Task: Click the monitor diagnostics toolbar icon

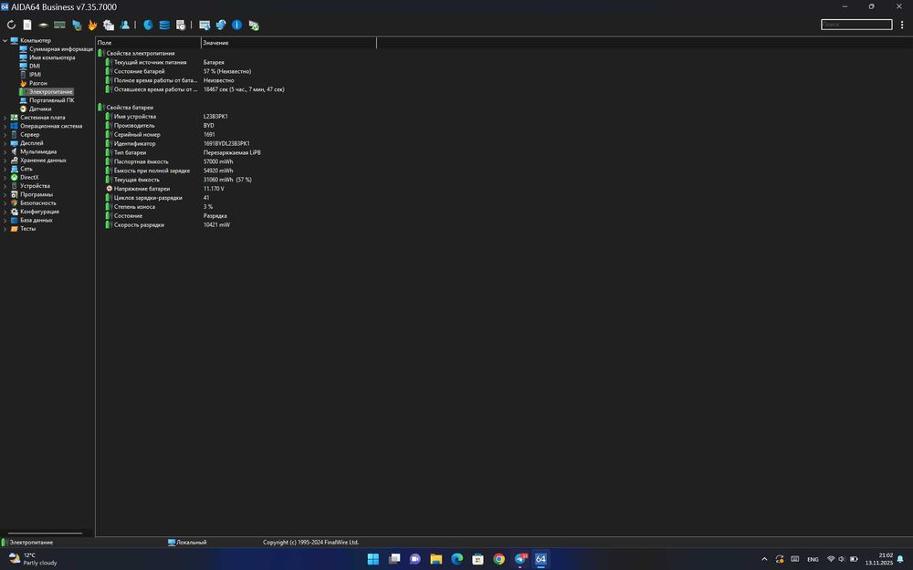Action: pos(77,25)
